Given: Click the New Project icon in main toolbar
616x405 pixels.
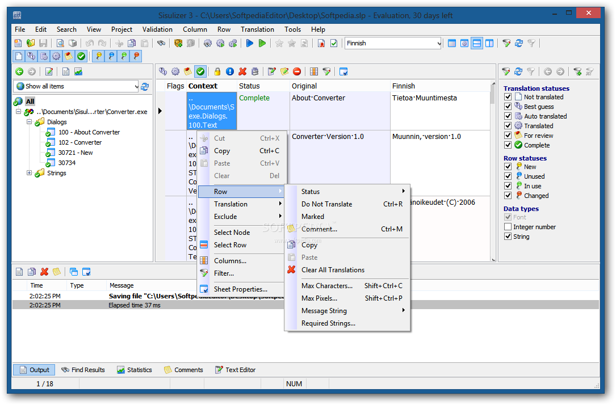Looking at the screenshot, I should [x=18, y=43].
